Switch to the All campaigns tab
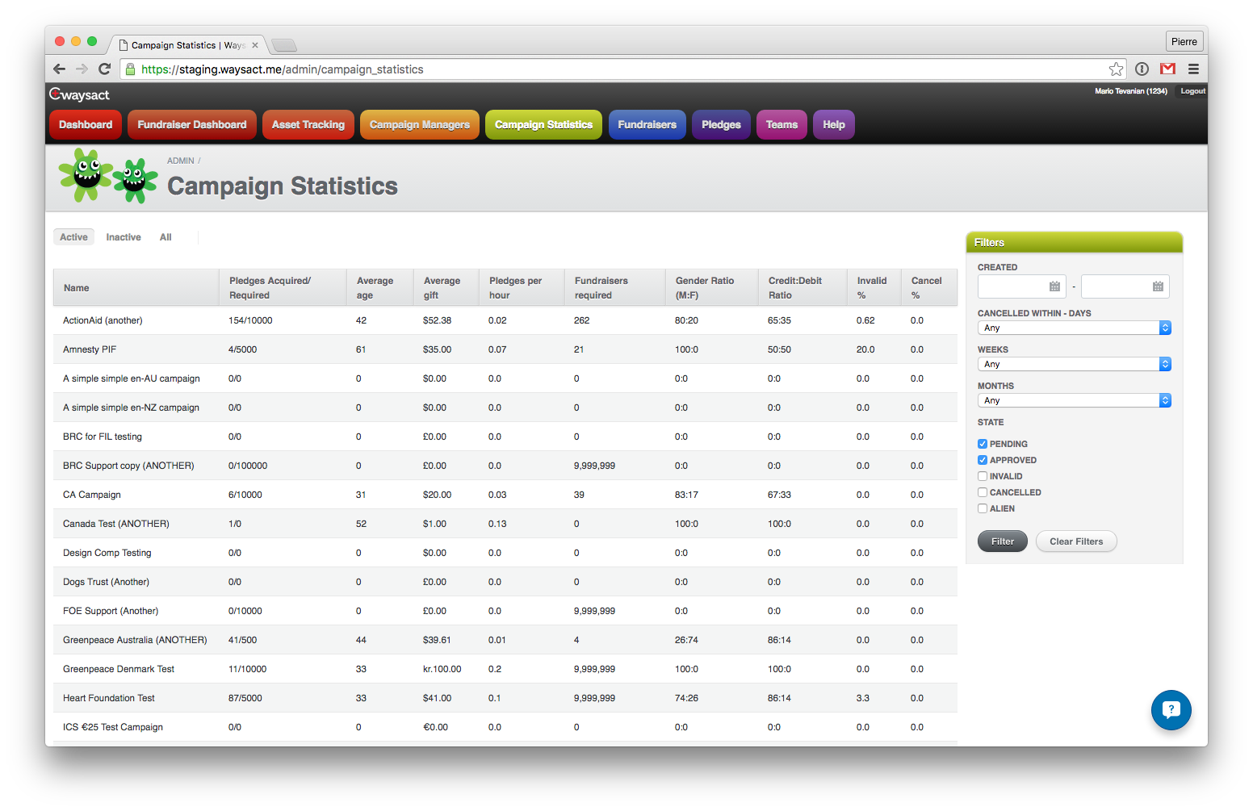 (x=166, y=237)
